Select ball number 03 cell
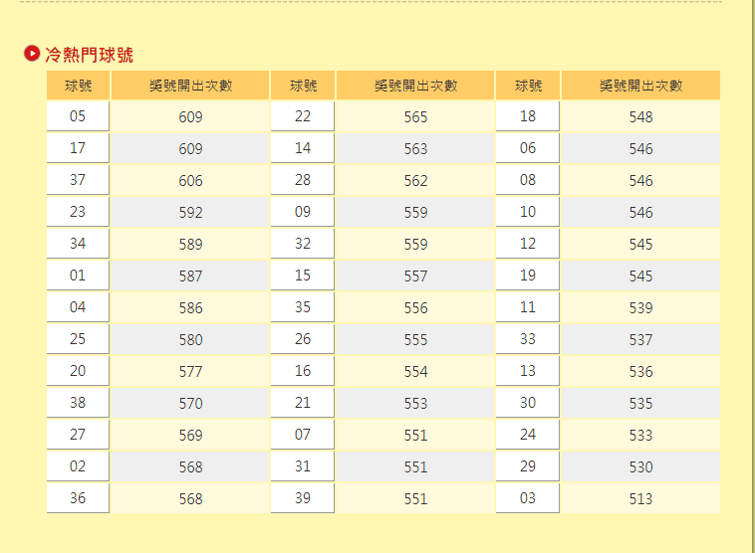 tap(528, 496)
